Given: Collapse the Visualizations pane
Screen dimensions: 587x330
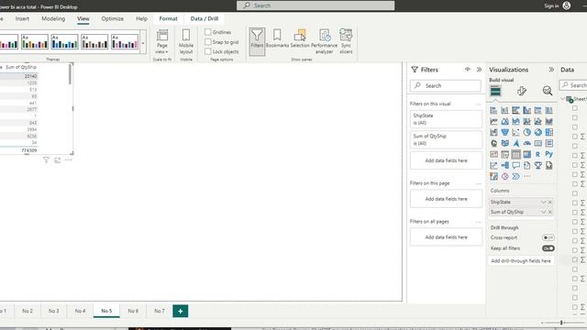Looking at the screenshot, I should coord(551,70).
